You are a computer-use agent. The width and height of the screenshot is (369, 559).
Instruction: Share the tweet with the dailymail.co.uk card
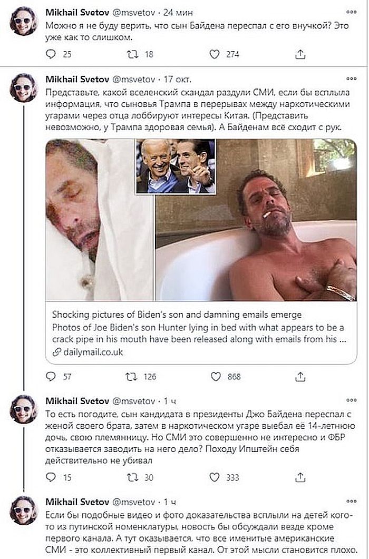300,376
